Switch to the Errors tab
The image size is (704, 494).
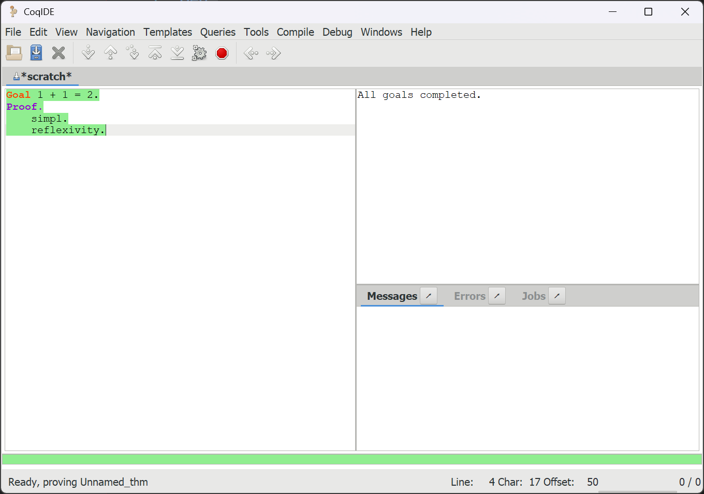[x=470, y=296]
